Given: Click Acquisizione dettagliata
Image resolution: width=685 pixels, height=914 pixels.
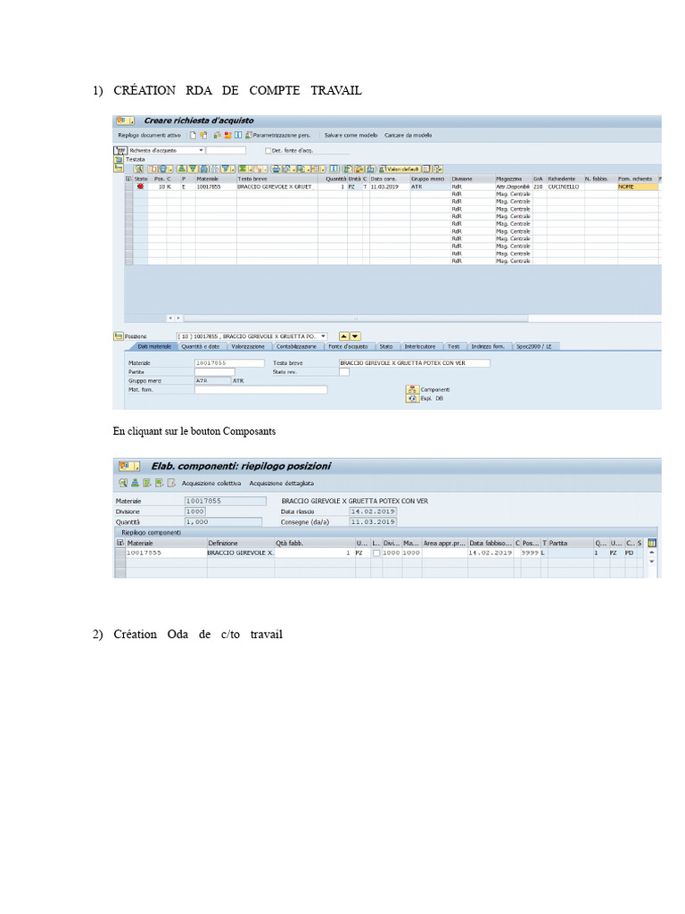Looking at the screenshot, I should coord(281,483).
